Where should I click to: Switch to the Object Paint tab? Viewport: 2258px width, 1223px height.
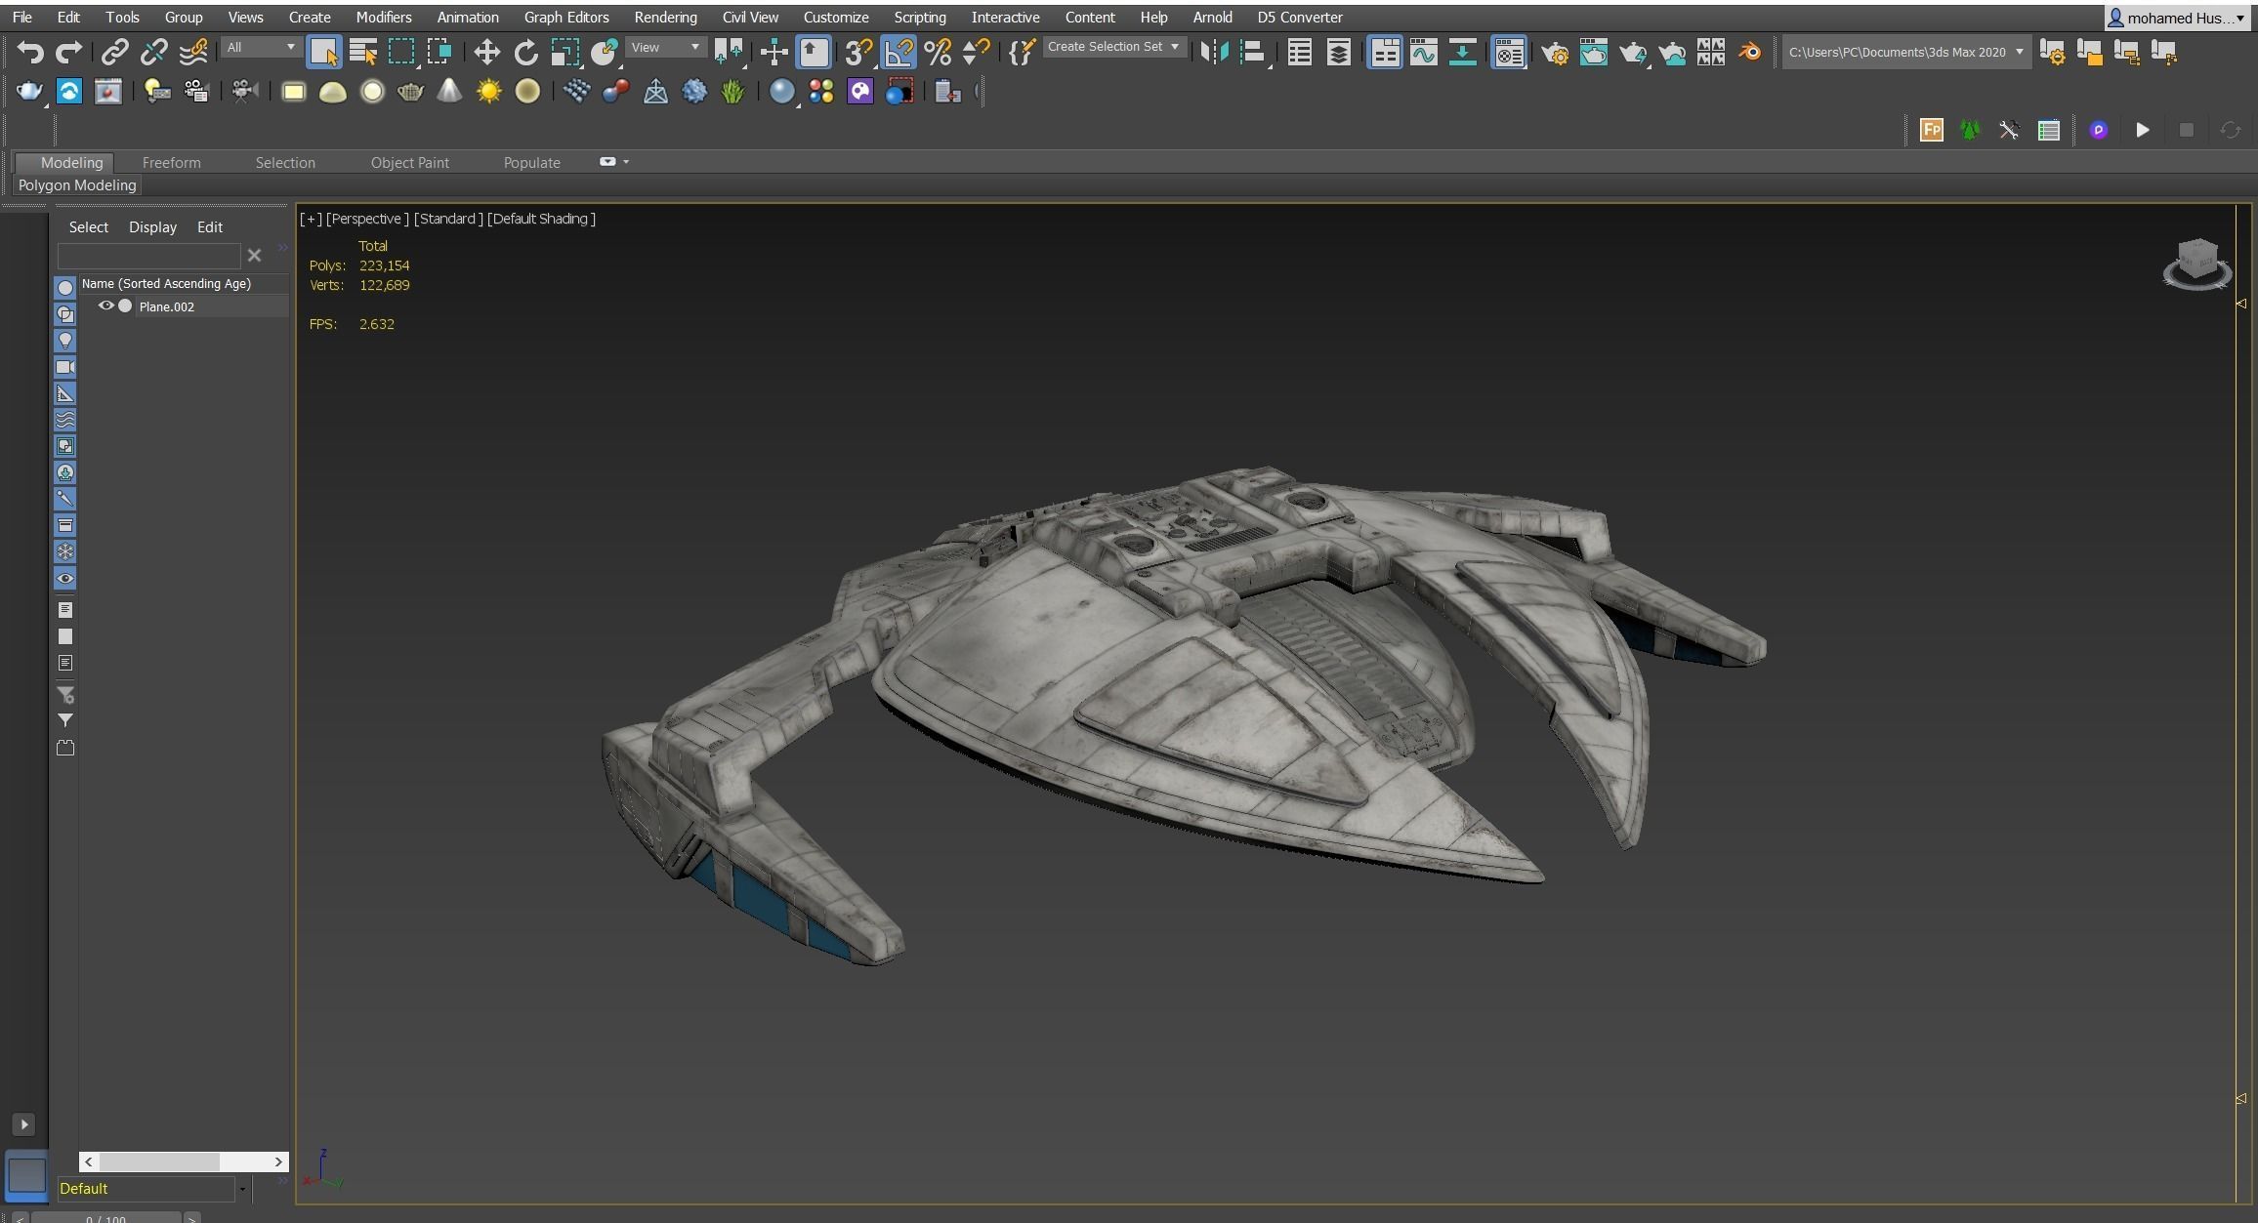[x=409, y=162]
